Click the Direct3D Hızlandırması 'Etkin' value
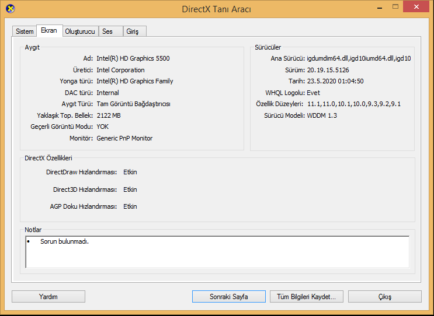Screen dimensions: 434x316 [x=130, y=189]
